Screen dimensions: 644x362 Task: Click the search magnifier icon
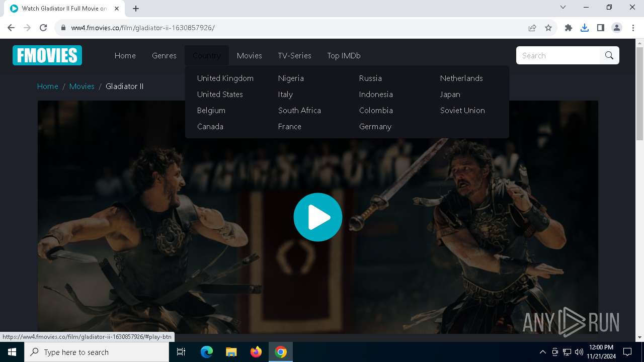pyautogui.click(x=609, y=55)
